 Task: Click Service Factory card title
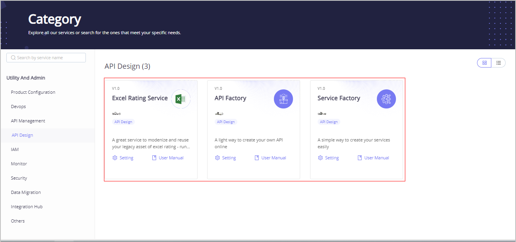coord(339,98)
